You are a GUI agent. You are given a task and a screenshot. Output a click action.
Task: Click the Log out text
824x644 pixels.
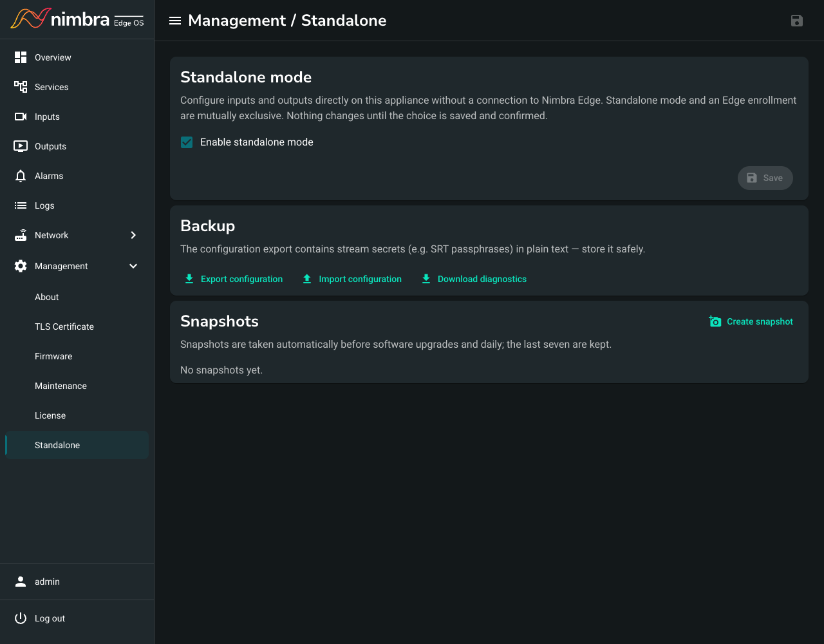pos(50,618)
